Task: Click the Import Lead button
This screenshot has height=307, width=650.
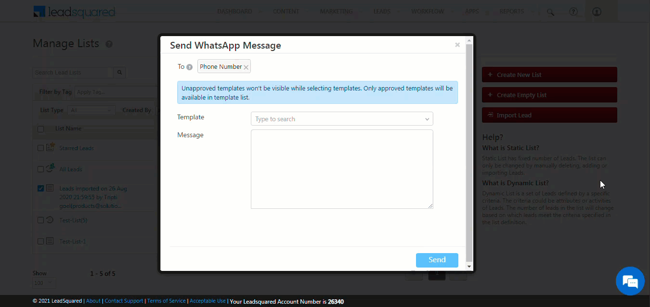Action: click(549, 115)
